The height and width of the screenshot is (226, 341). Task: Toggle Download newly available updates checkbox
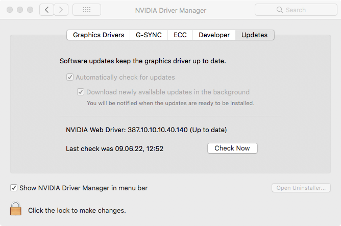pyautogui.click(x=81, y=92)
